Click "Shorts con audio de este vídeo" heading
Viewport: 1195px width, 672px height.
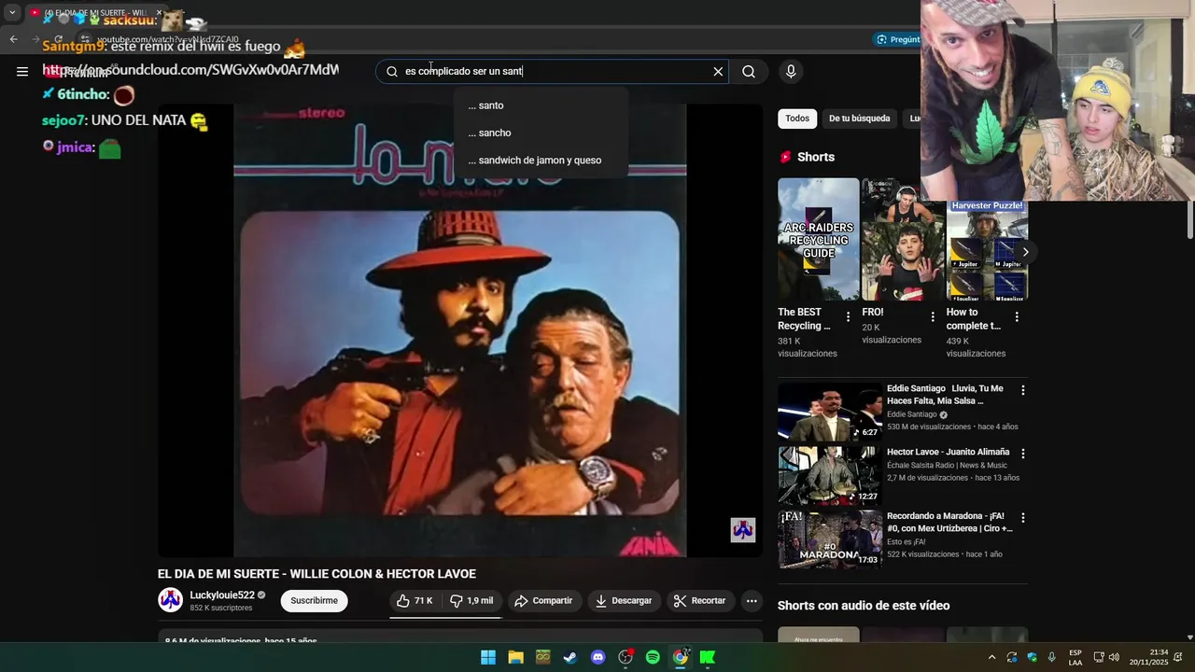click(x=864, y=606)
